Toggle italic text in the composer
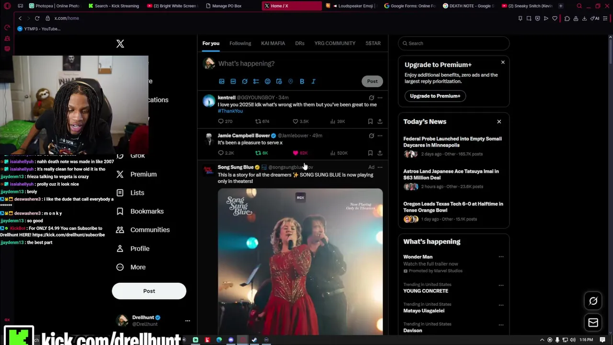 tap(314, 81)
